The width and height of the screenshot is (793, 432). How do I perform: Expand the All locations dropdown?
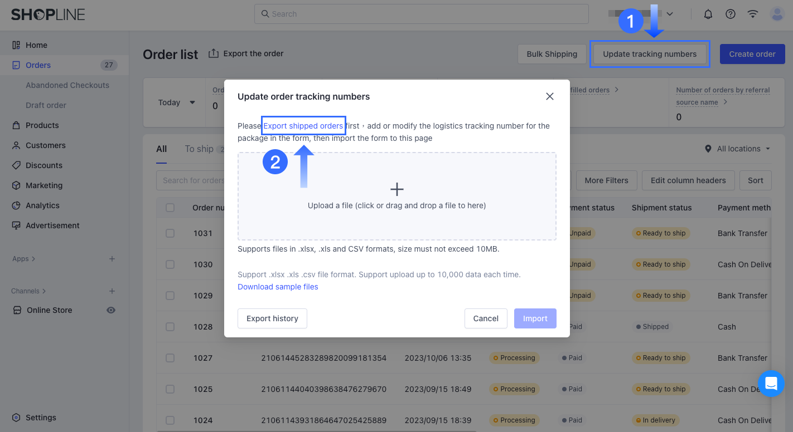tap(737, 149)
